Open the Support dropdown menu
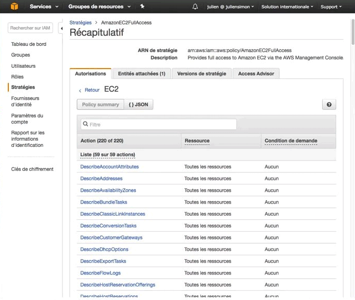The image size is (355, 300). pyautogui.click(x=331, y=7)
